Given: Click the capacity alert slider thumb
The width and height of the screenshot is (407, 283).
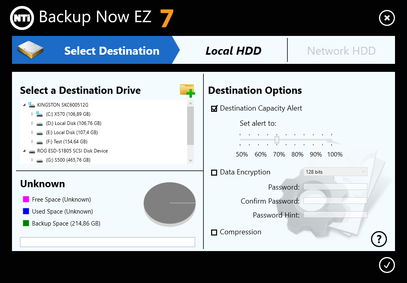Looking at the screenshot, I should pos(277,139).
